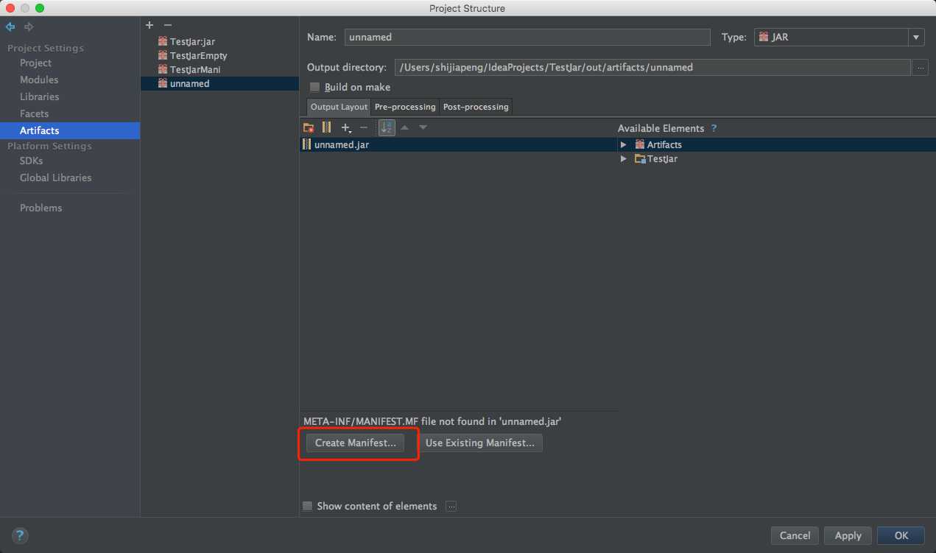The height and width of the screenshot is (553, 936).
Task: Click the artifact Name input field
Action: point(527,37)
